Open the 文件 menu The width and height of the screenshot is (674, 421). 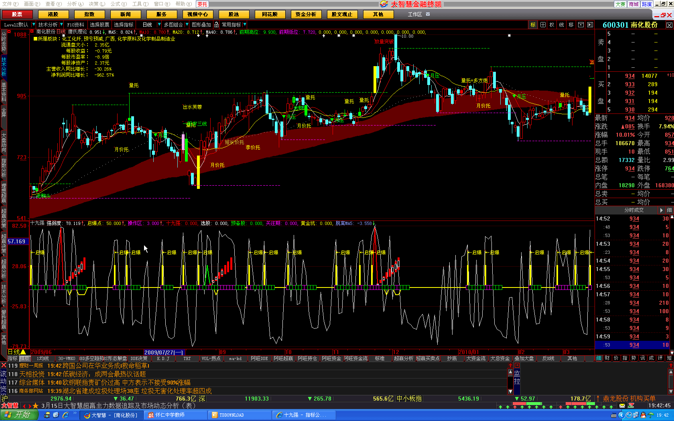tap(10, 4)
